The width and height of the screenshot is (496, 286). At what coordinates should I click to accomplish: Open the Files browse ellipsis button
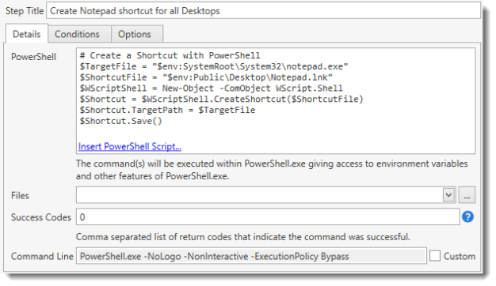coord(467,195)
